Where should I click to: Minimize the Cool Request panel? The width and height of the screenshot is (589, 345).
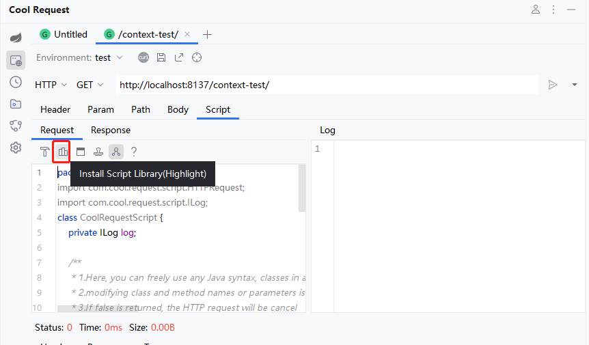(x=571, y=10)
